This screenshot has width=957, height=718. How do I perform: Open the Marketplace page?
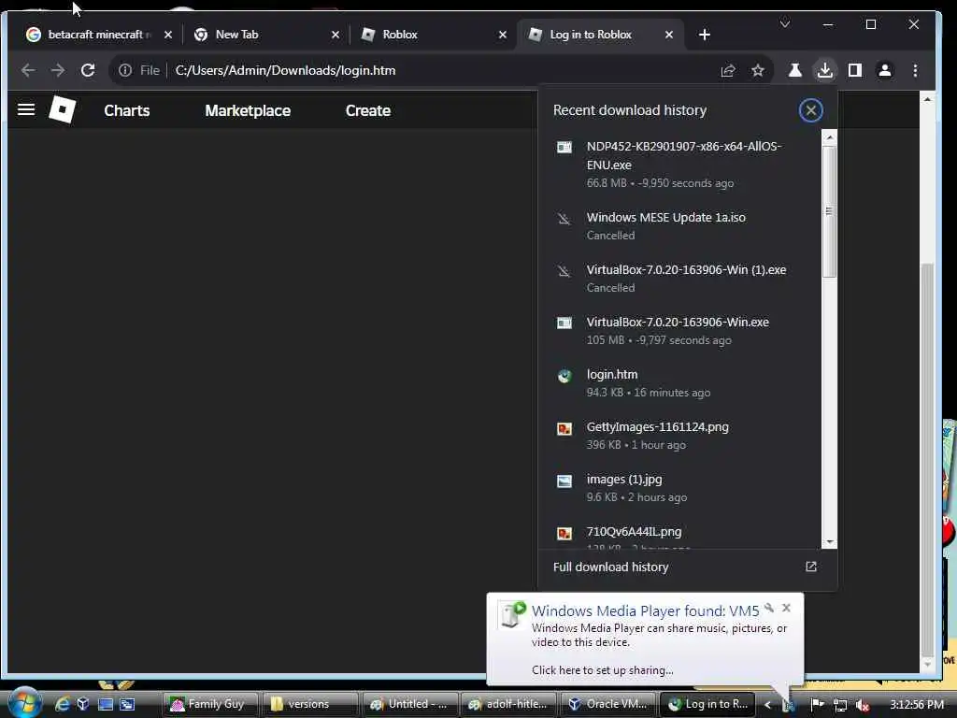pos(247,110)
